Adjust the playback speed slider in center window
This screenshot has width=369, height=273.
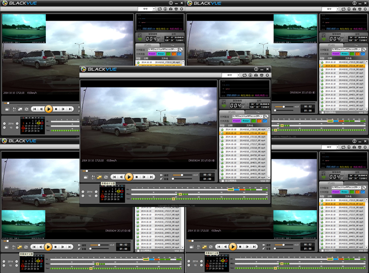[x=182, y=174]
